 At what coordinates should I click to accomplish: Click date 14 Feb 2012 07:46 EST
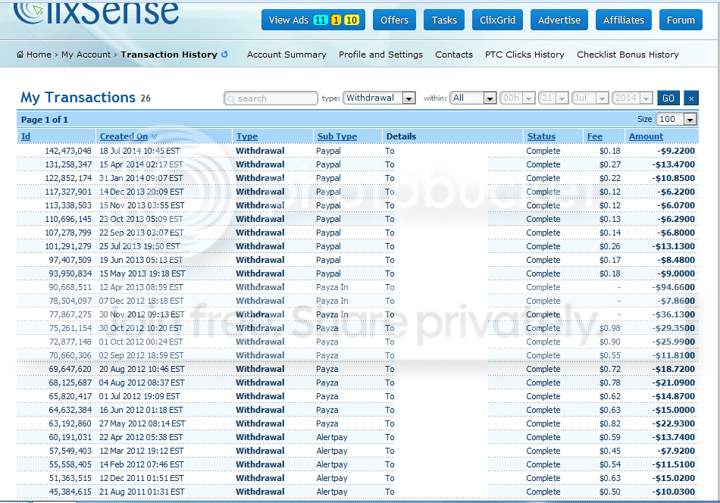coord(142,464)
